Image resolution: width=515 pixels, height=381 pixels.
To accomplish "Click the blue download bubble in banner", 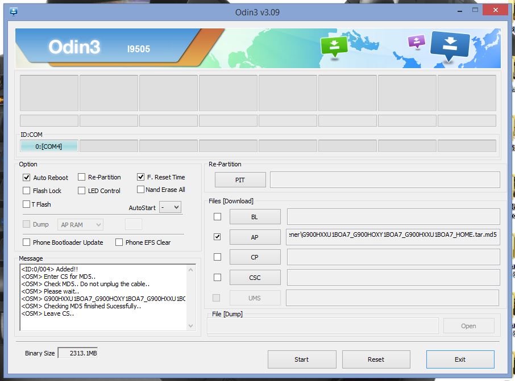I will coord(450,46).
